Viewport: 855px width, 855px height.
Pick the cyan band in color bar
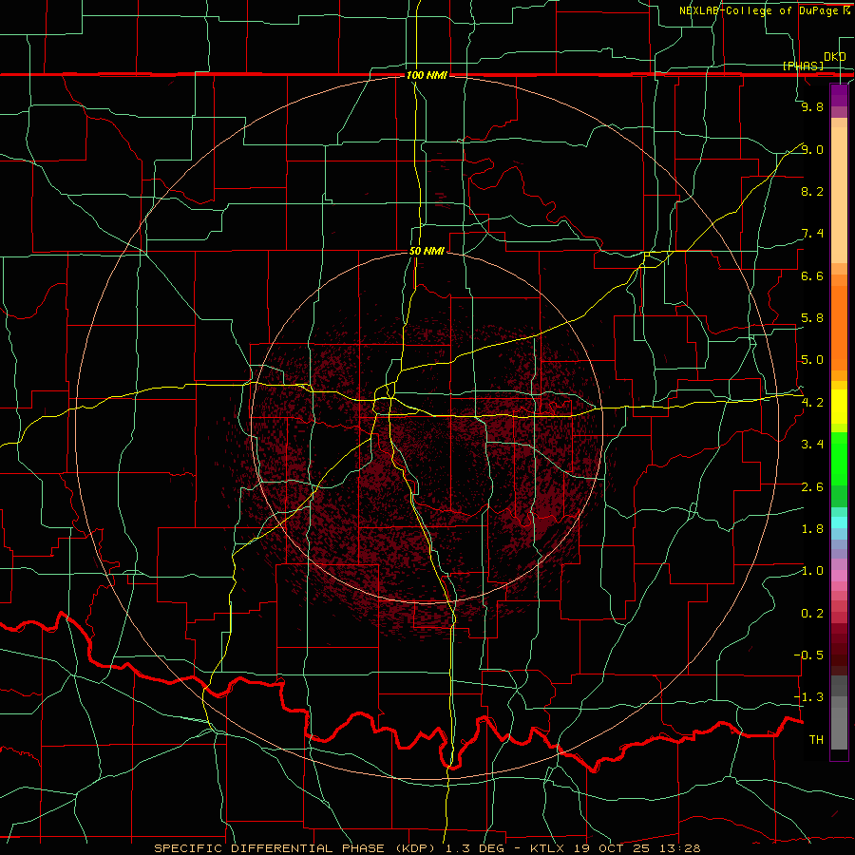point(839,522)
